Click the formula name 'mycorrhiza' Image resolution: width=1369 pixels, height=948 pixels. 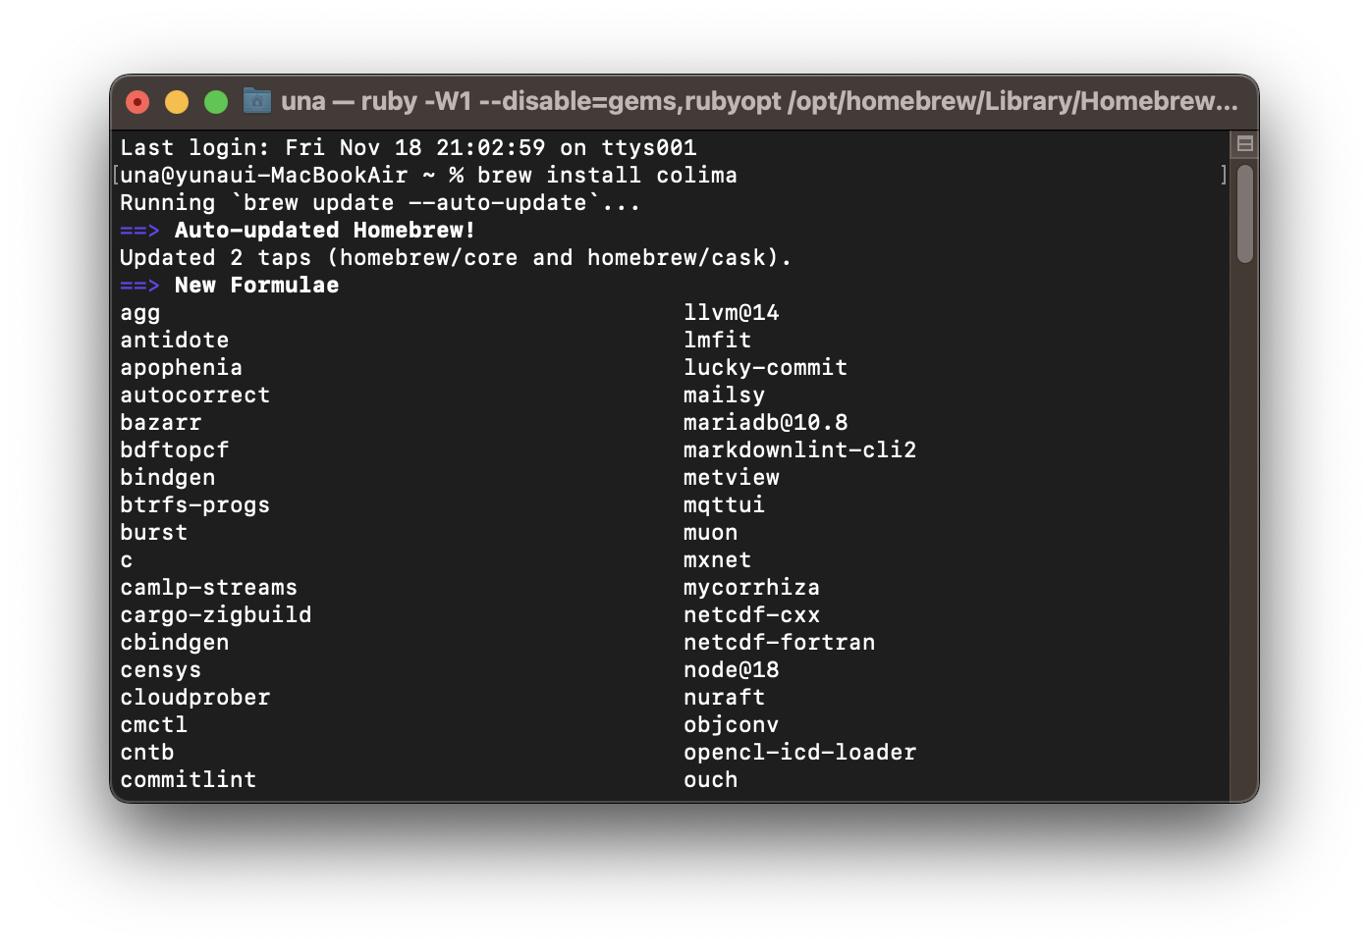tap(752, 588)
